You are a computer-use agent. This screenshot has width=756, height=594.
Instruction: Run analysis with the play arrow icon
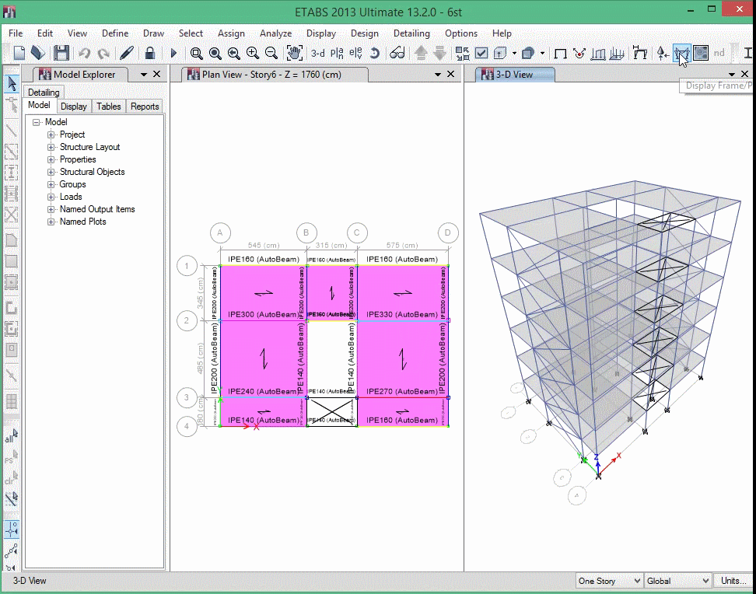[173, 53]
